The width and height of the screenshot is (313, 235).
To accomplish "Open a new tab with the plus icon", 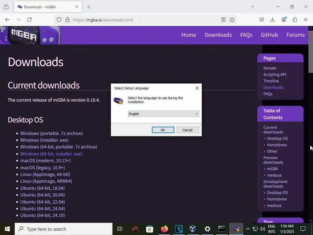I will coord(89,7).
